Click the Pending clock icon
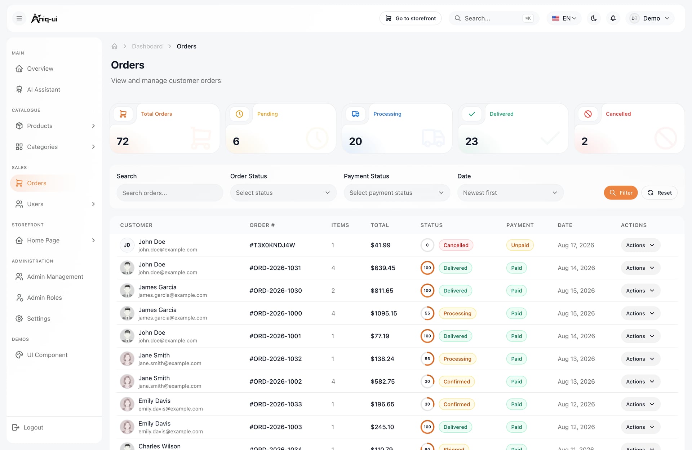This screenshot has height=450, width=692. 239,114
